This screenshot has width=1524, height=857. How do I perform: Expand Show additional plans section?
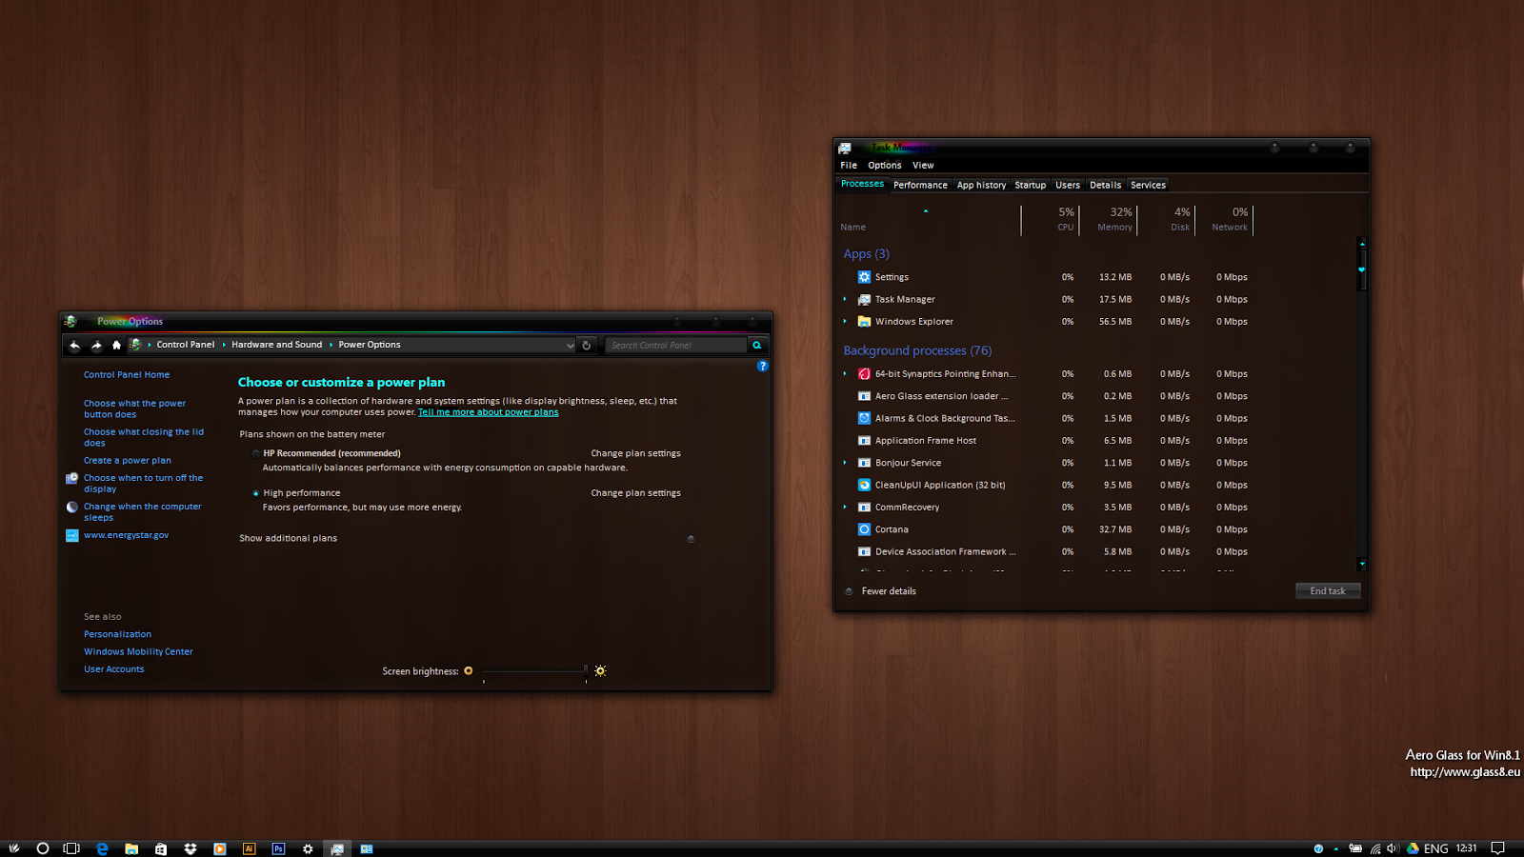(691, 539)
